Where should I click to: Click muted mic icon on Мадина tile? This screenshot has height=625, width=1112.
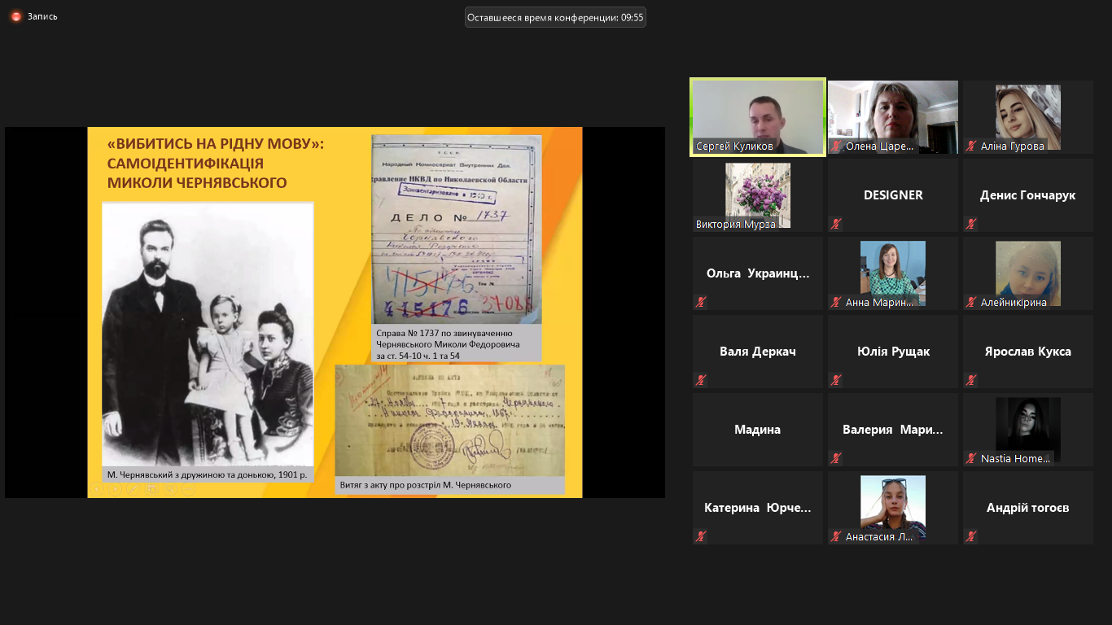701,458
